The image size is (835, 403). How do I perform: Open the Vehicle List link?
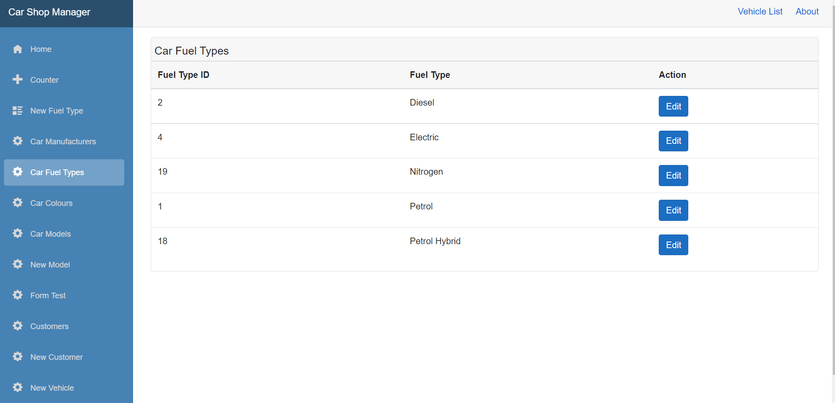[x=760, y=12]
